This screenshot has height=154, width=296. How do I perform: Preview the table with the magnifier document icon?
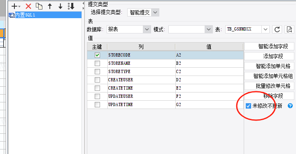click(x=289, y=29)
